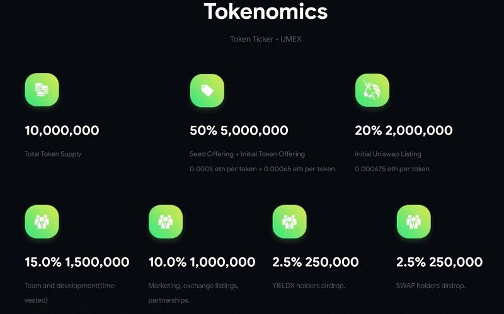Click the Tokenomics heading
Screen dimensions: 504x314
tap(265, 11)
